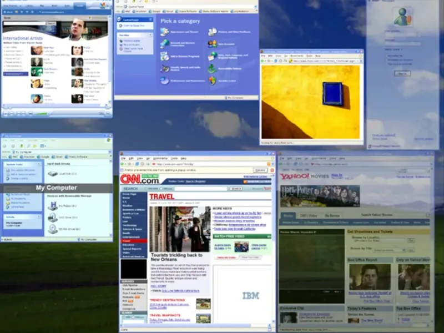
Task: Click Search button in CNN search bar
Action: point(235,189)
